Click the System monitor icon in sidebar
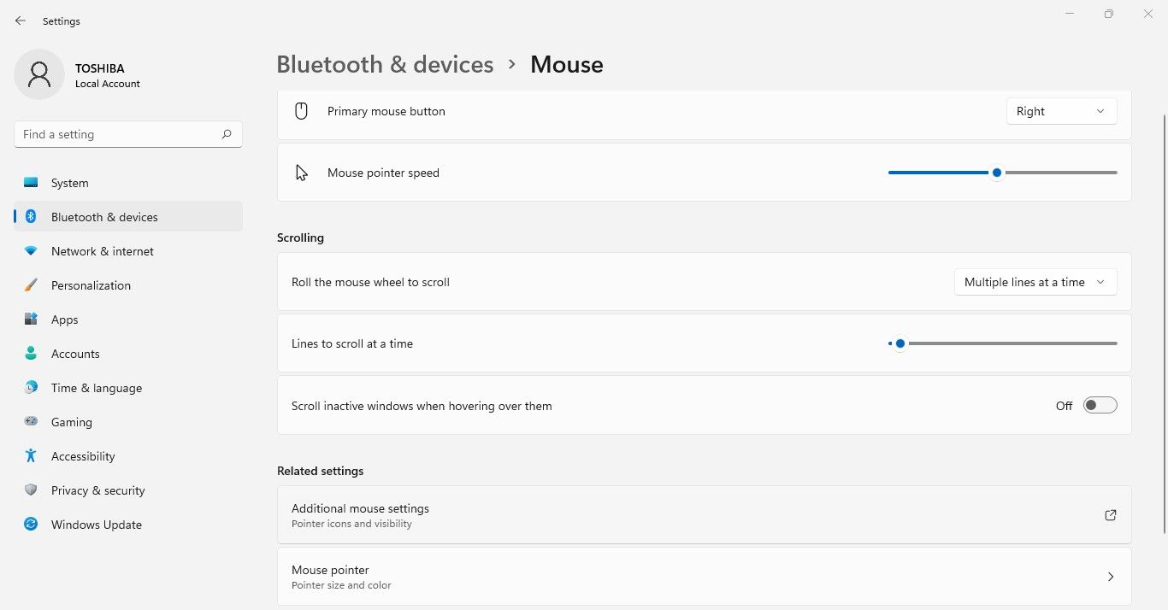Image resolution: width=1168 pixels, height=610 pixels. click(31, 182)
